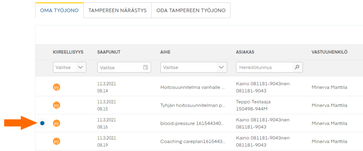Click the P2 priority badge in the 08.14 row

pyautogui.click(x=56, y=87)
